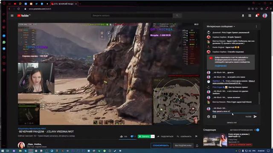
Task: Switch to the pinned yellow D tab
Action: coord(20,4)
